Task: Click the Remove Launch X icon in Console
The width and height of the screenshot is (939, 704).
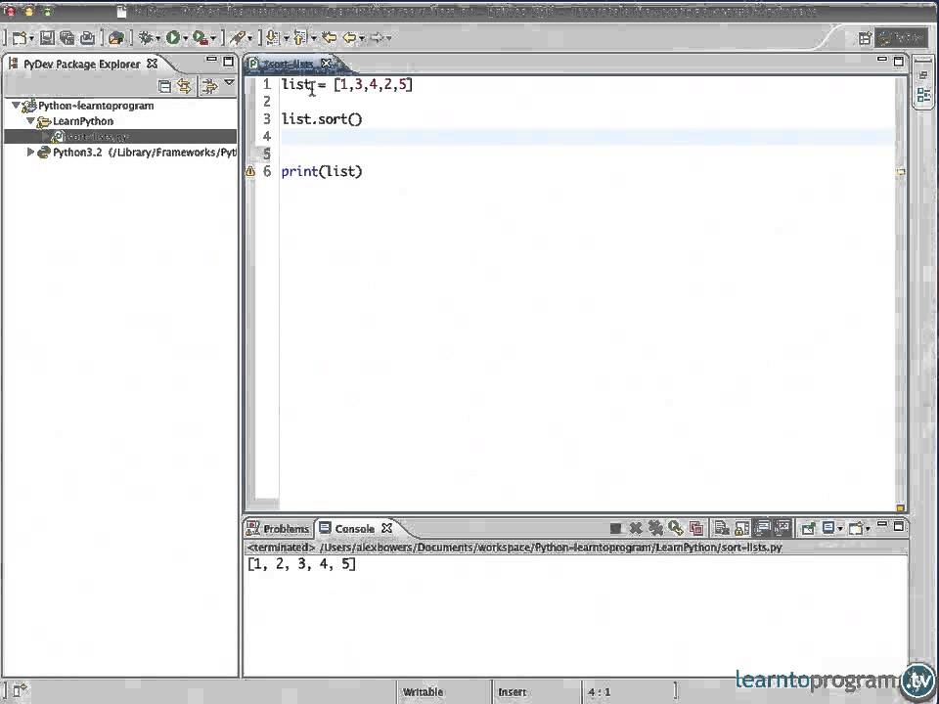Action: coord(636,528)
